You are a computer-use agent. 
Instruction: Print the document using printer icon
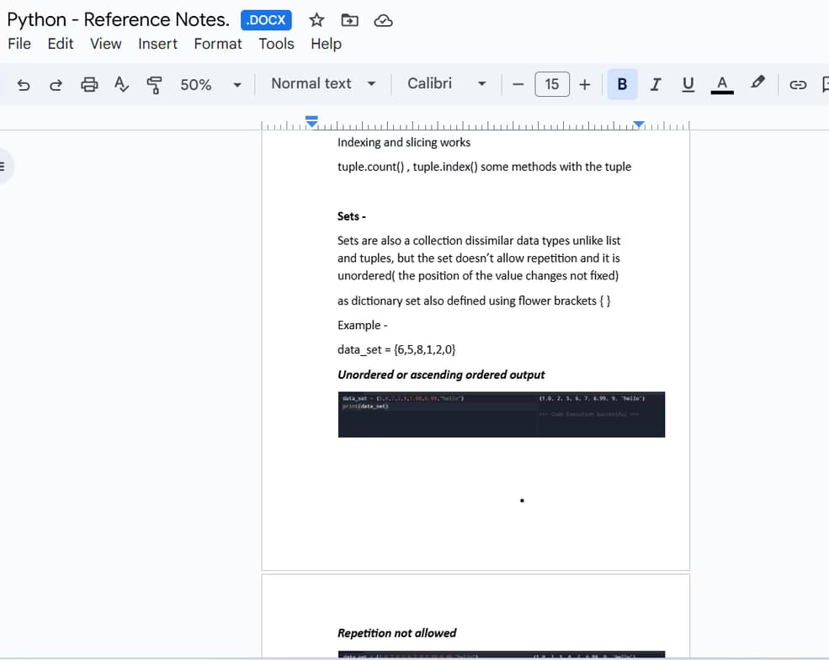point(89,84)
